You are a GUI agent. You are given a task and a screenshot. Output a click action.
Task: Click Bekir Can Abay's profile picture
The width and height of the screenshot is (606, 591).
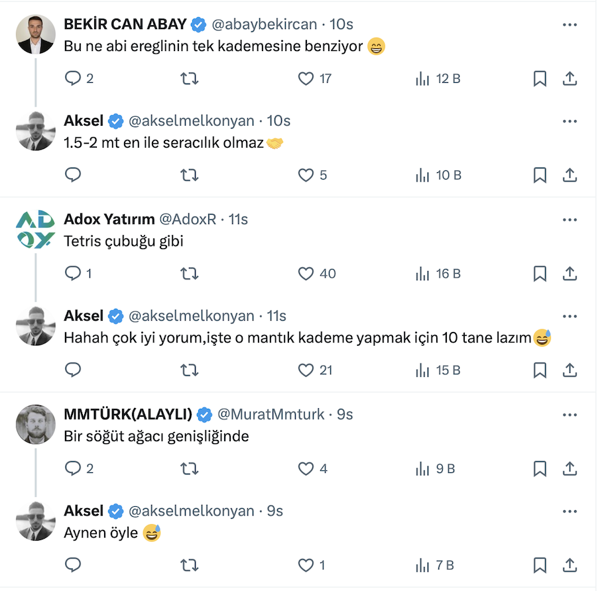pos(35,34)
